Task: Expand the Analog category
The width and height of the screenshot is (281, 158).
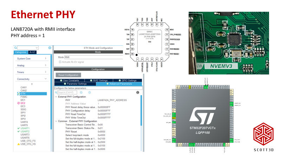Action: click(32, 65)
